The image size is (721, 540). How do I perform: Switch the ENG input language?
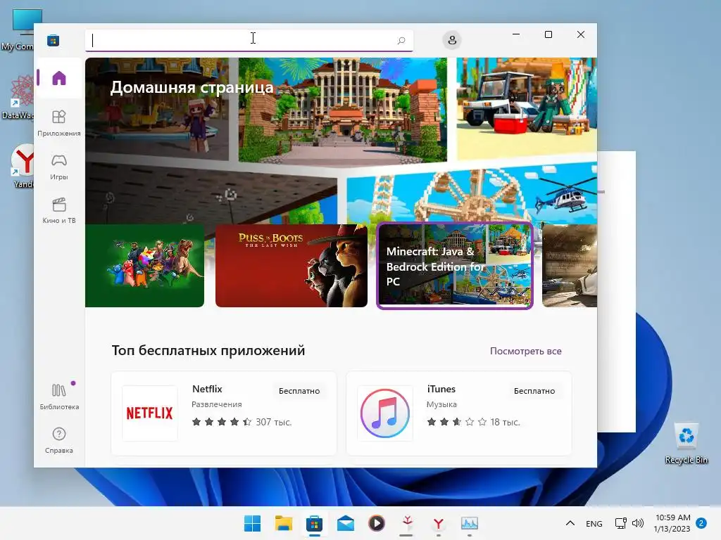click(x=594, y=523)
